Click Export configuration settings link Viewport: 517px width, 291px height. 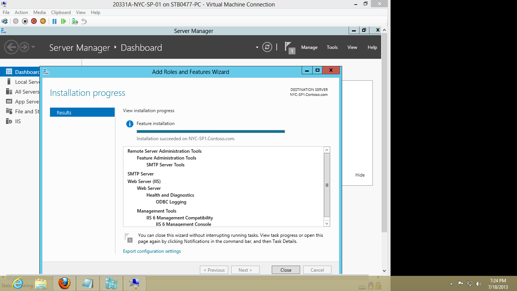pos(152,251)
